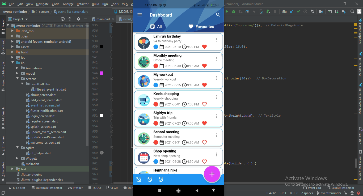
Task: Open login_screen.dart file
Action: pos(43,116)
